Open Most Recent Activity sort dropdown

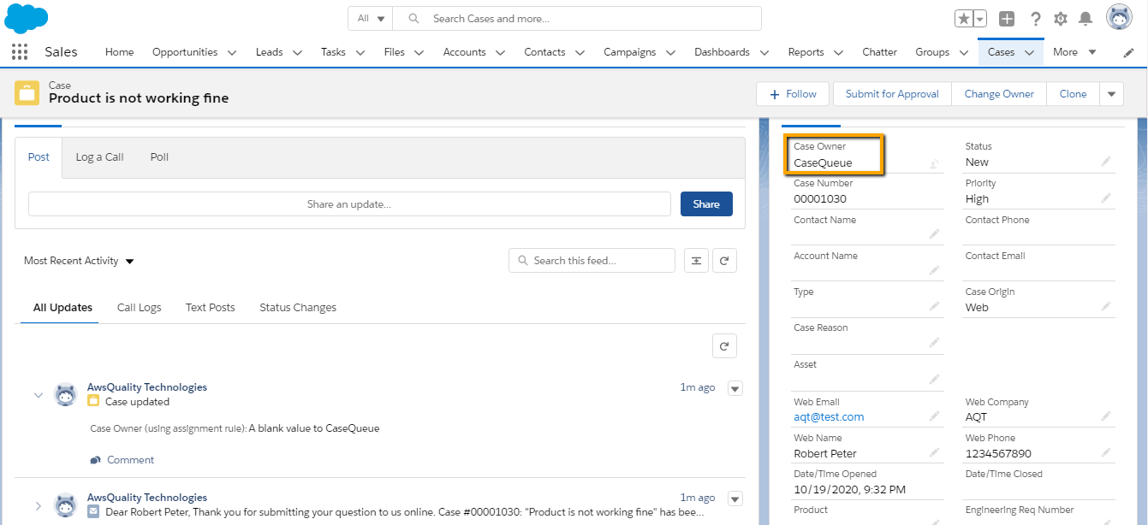click(x=79, y=261)
